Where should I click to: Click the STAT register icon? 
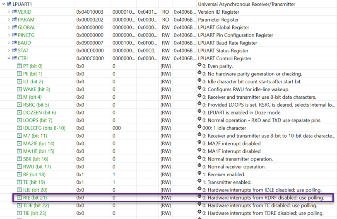pos(14,50)
